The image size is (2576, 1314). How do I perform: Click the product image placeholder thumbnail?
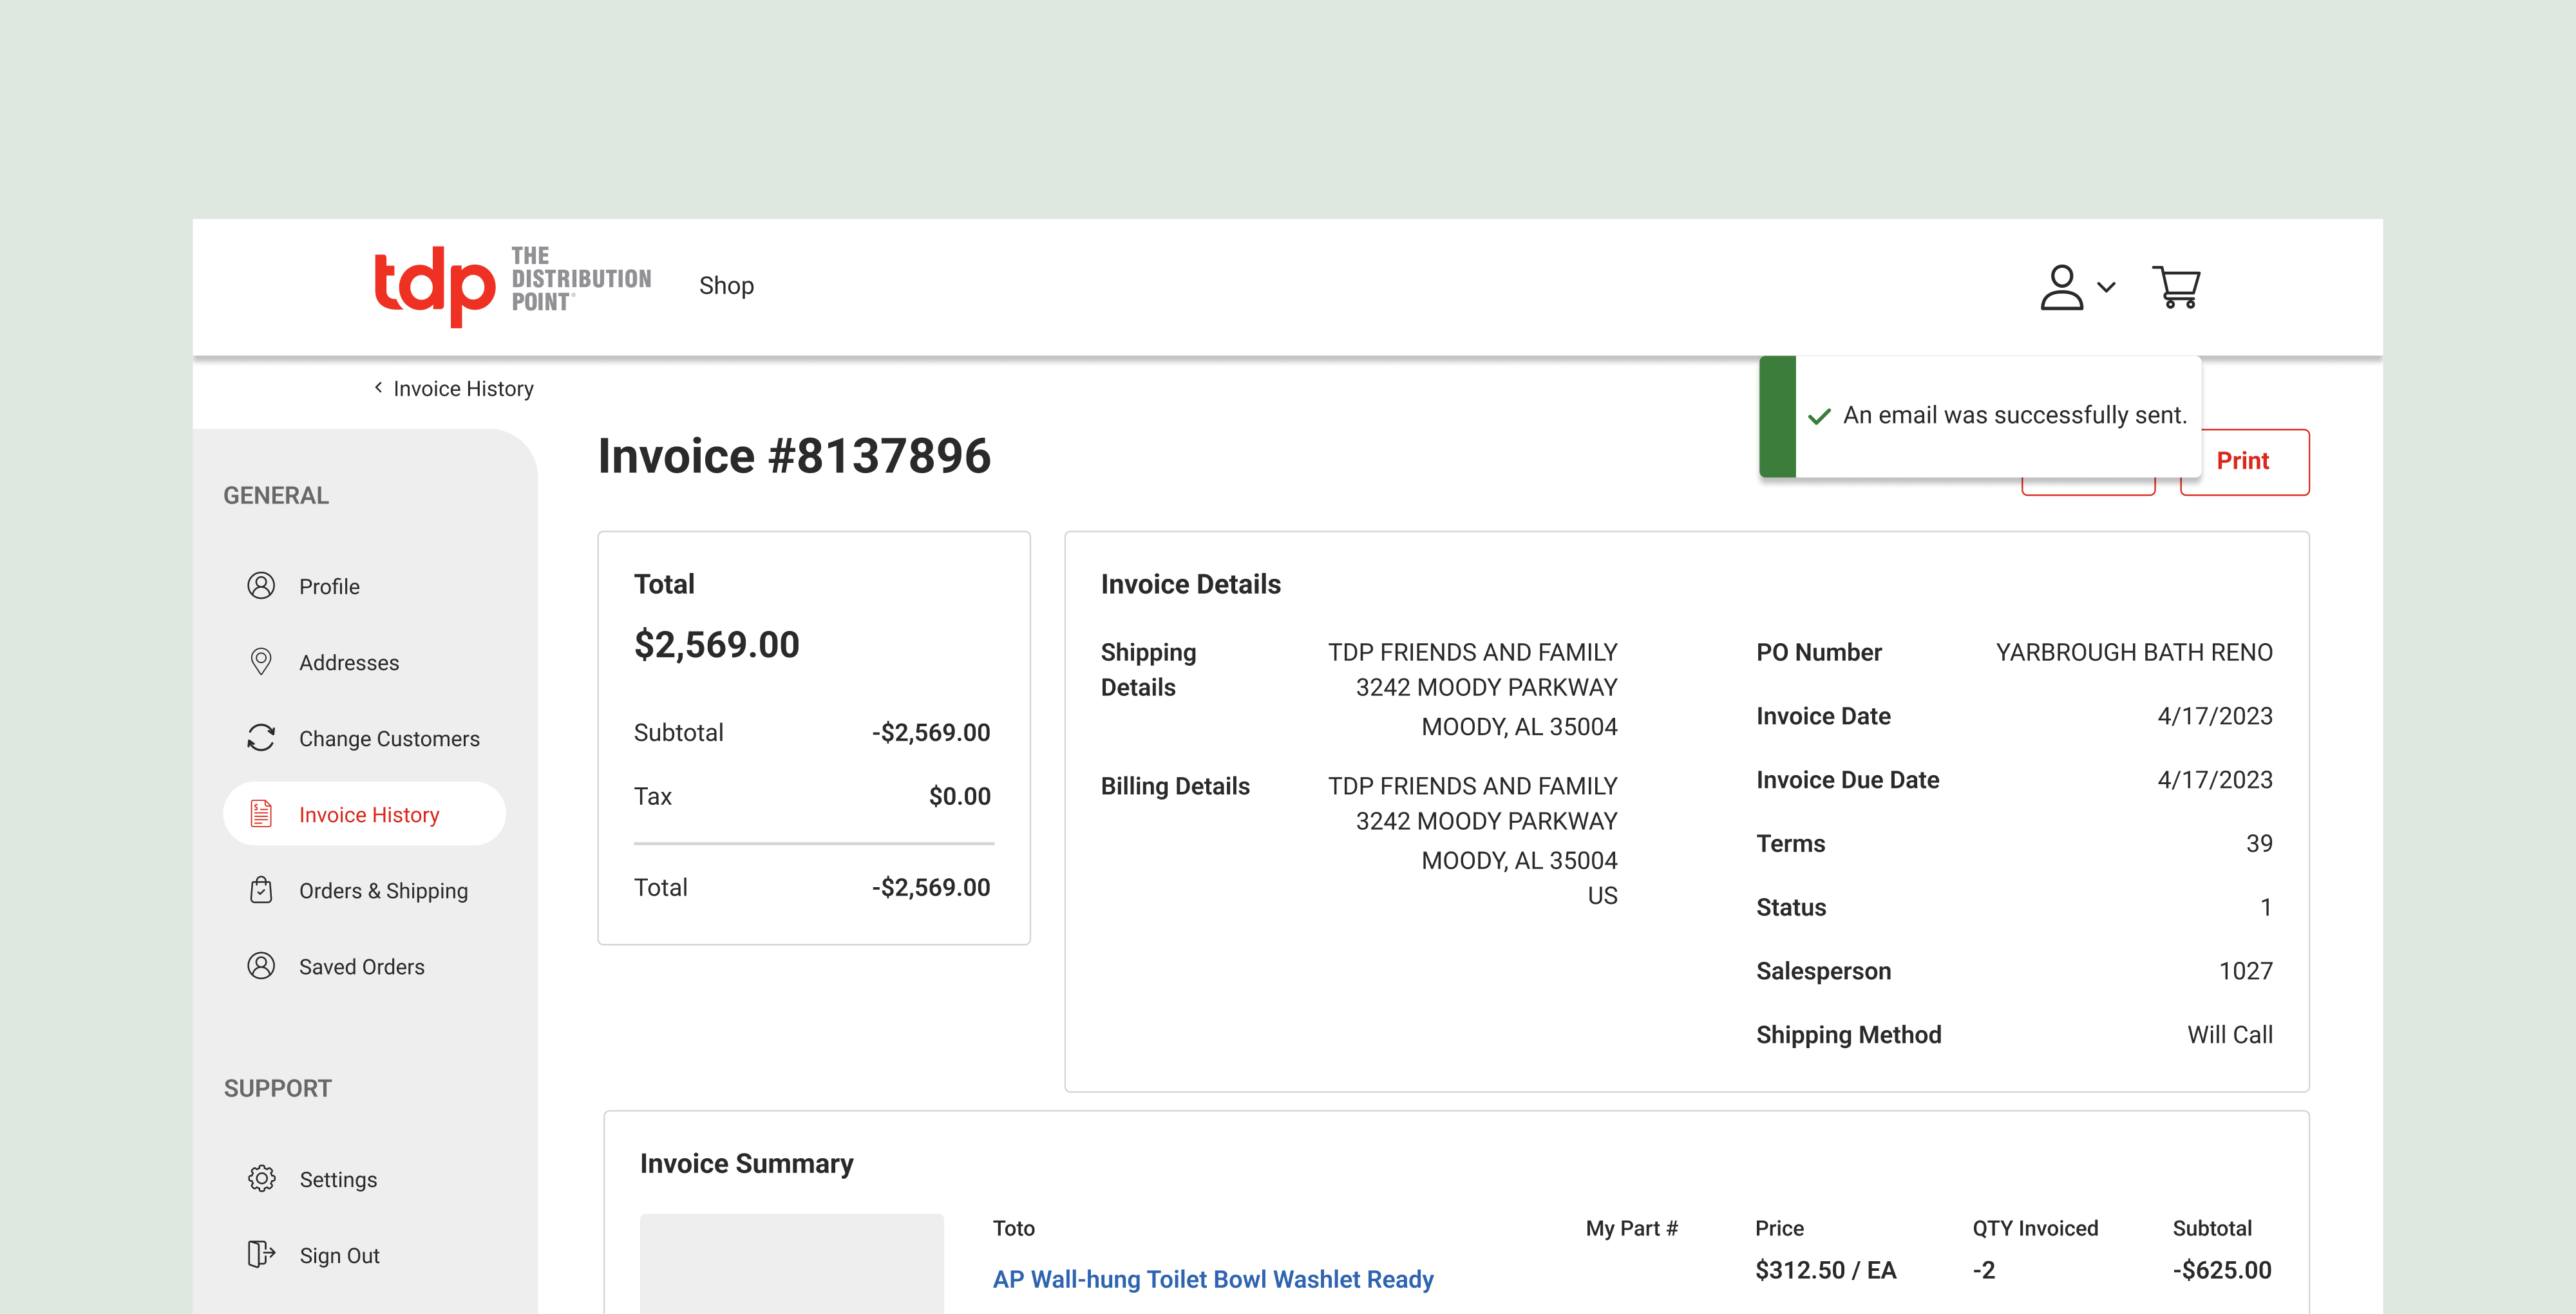791,1263
